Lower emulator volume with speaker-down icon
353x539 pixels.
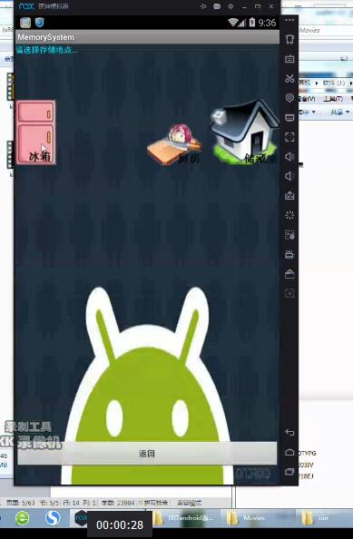pos(289,176)
